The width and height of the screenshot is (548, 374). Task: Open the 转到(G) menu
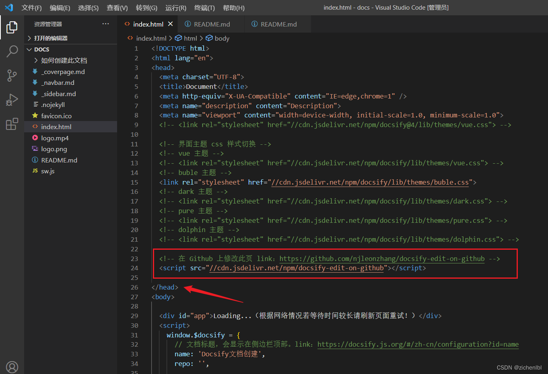pos(146,8)
